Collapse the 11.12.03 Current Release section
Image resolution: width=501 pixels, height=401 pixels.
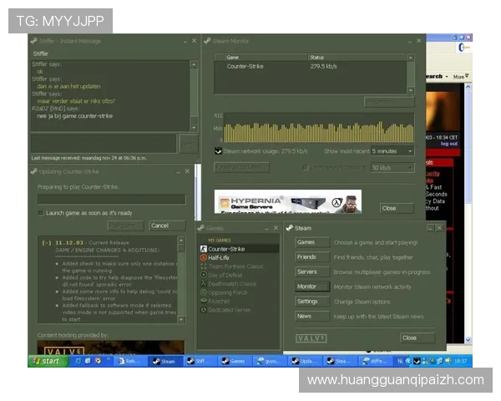click(44, 242)
